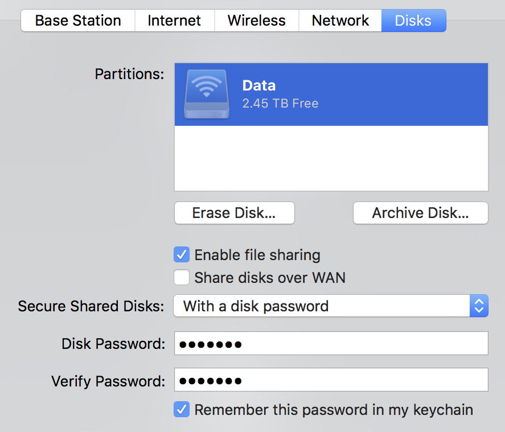The image size is (505, 432).
Task: Enable Share disks over WAN
Action: coord(182,278)
